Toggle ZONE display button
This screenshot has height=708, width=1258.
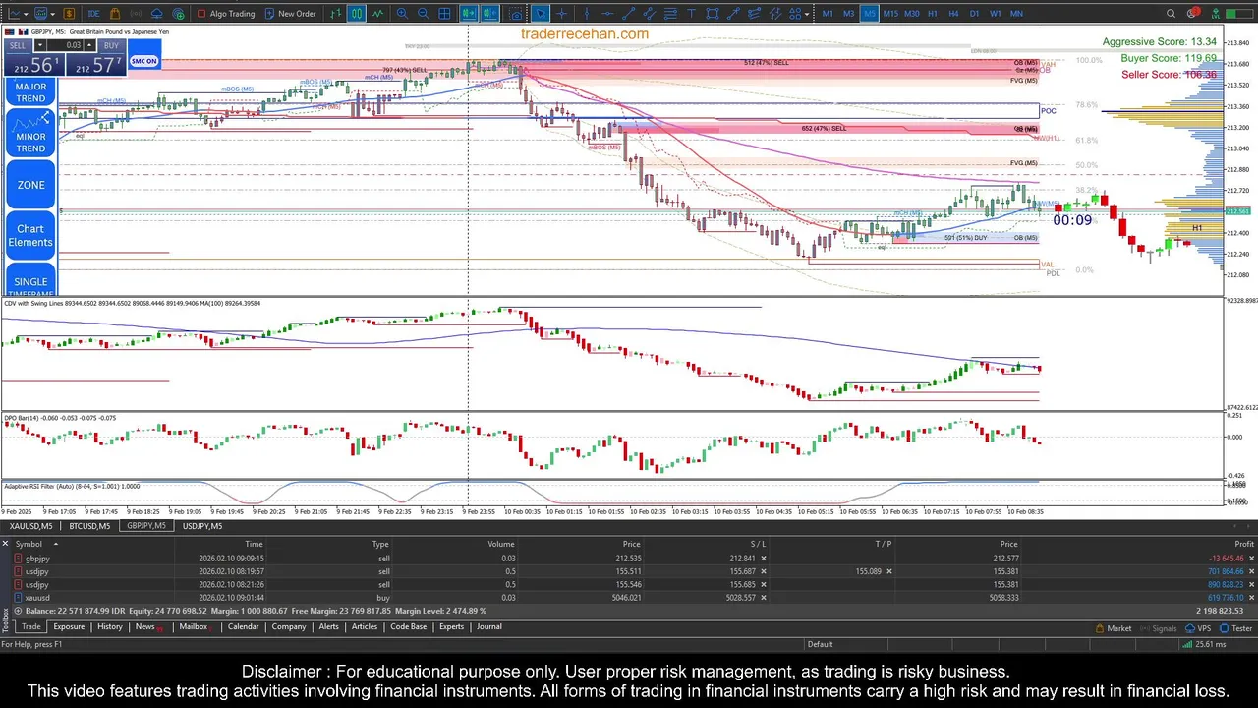pyautogui.click(x=30, y=185)
